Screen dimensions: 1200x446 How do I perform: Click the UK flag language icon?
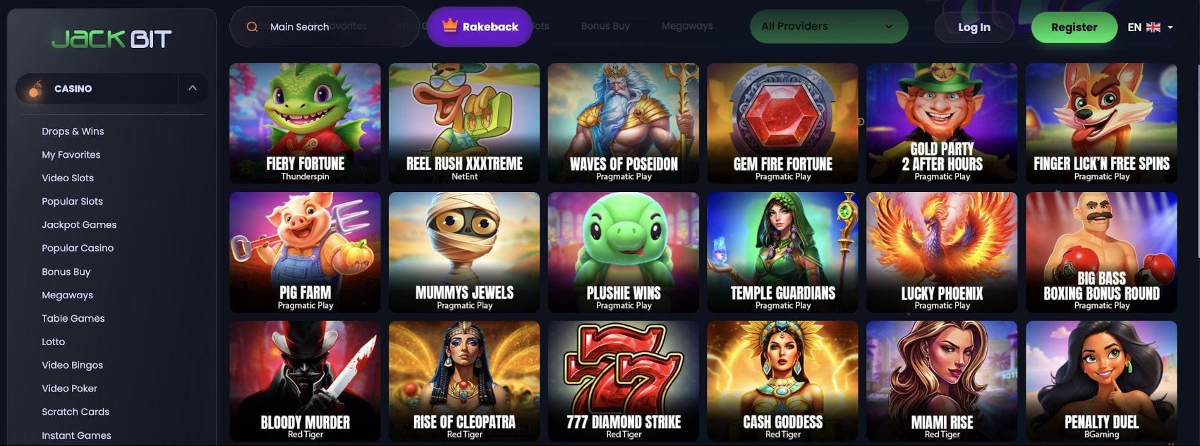[1153, 27]
